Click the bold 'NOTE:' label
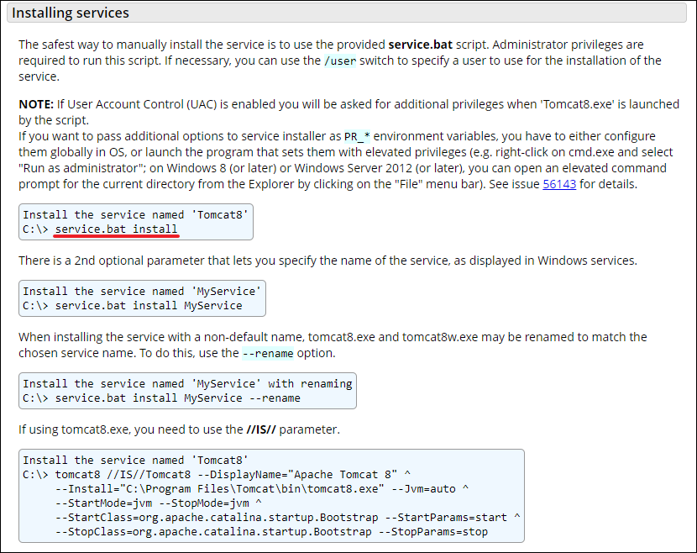The width and height of the screenshot is (697, 553). point(36,104)
